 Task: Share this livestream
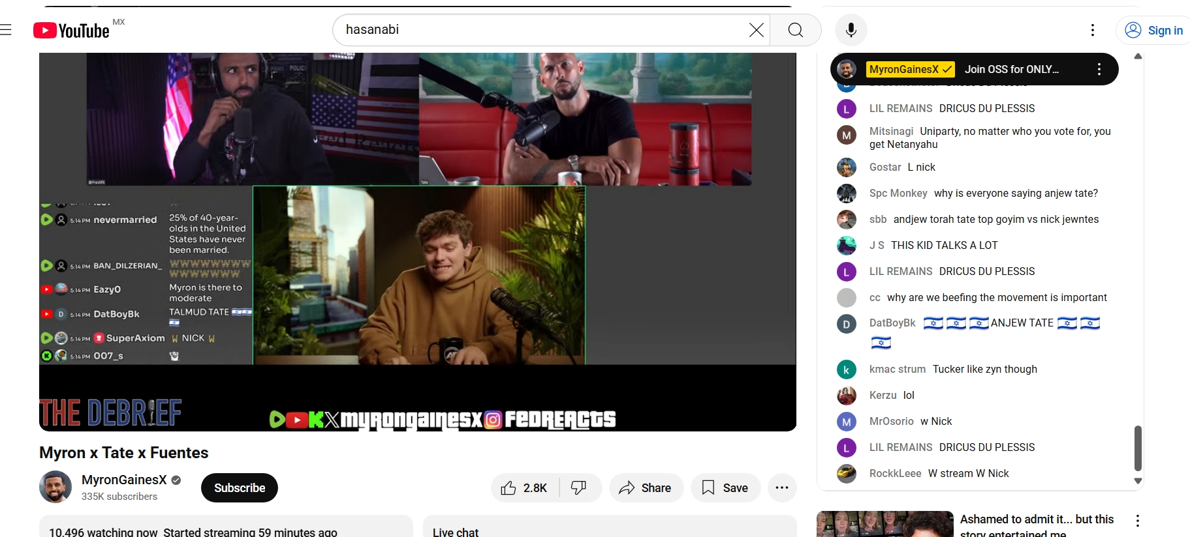click(x=646, y=488)
